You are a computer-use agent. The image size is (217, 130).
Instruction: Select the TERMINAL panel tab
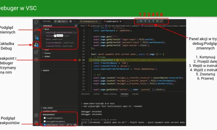click(x=124, y=94)
